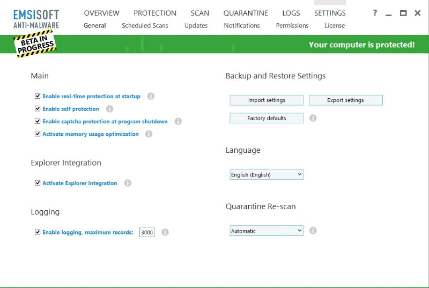This screenshot has width=429, height=288.
Task: Click the Import settings button
Action: [x=267, y=100]
